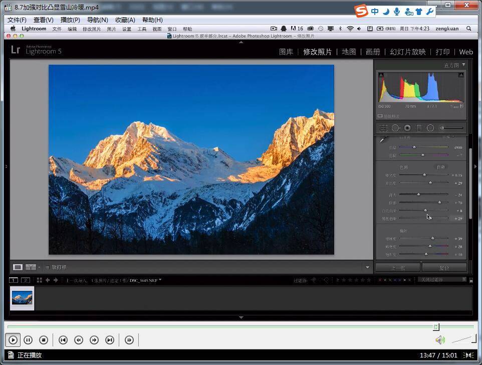Toggle the filter lock switch at filmstrip end
This screenshot has height=365, width=482.
pyautogui.click(x=471, y=280)
